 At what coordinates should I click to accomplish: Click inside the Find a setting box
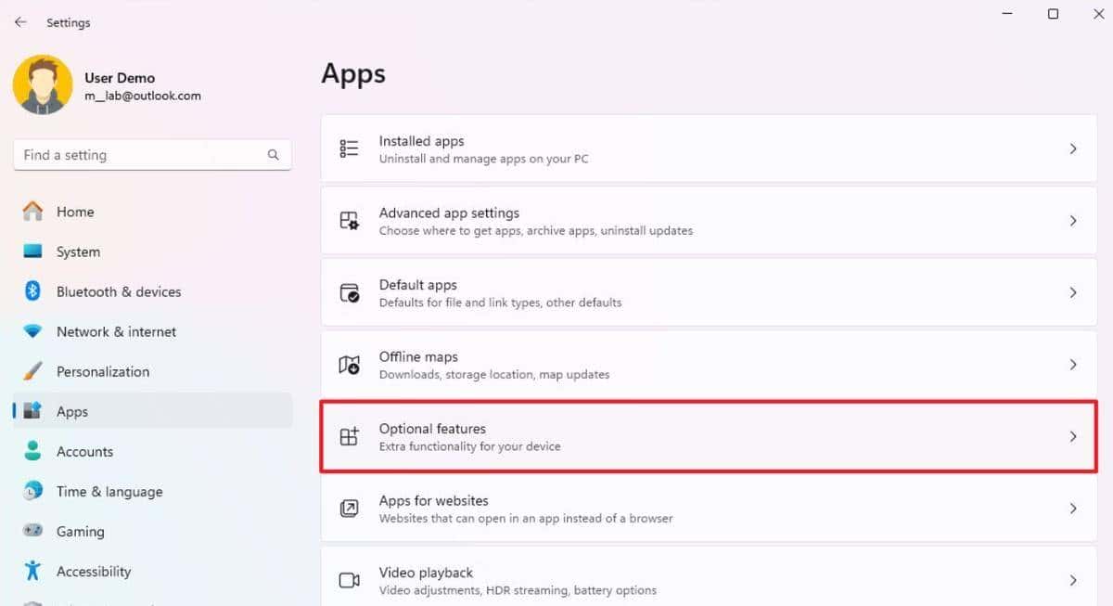(x=139, y=154)
